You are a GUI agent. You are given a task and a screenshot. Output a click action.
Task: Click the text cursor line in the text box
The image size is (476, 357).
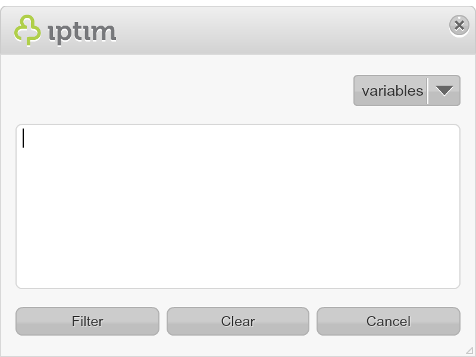point(23,138)
